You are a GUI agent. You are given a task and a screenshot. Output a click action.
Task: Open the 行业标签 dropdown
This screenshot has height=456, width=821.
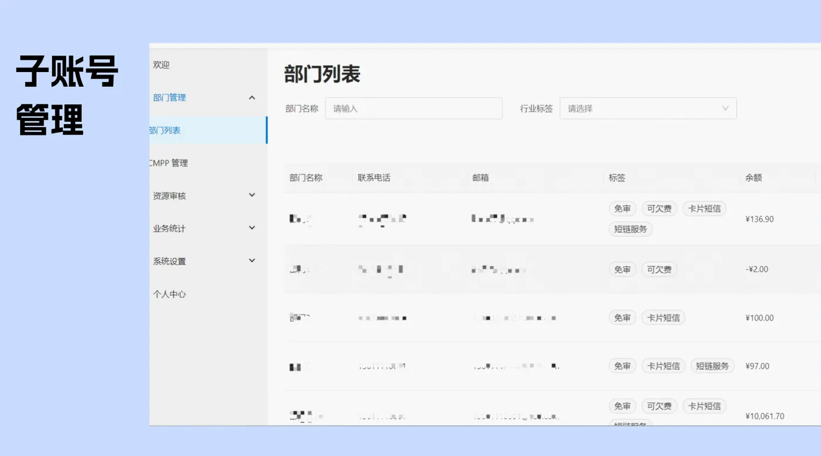point(648,108)
